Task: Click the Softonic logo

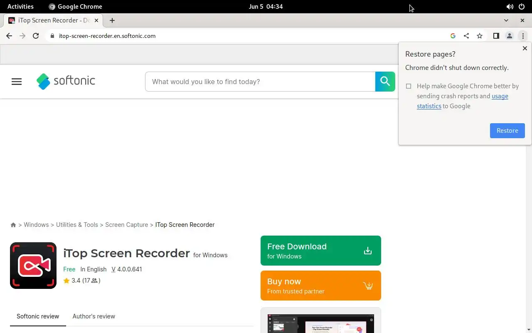Action: [66, 81]
